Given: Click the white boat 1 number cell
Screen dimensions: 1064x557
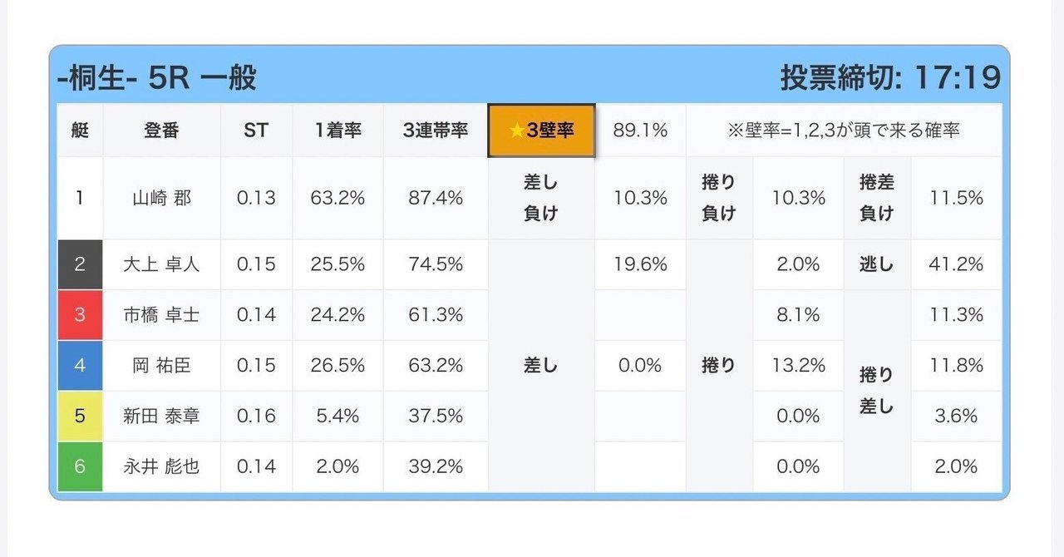Looking at the screenshot, I should click(x=80, y=198).
